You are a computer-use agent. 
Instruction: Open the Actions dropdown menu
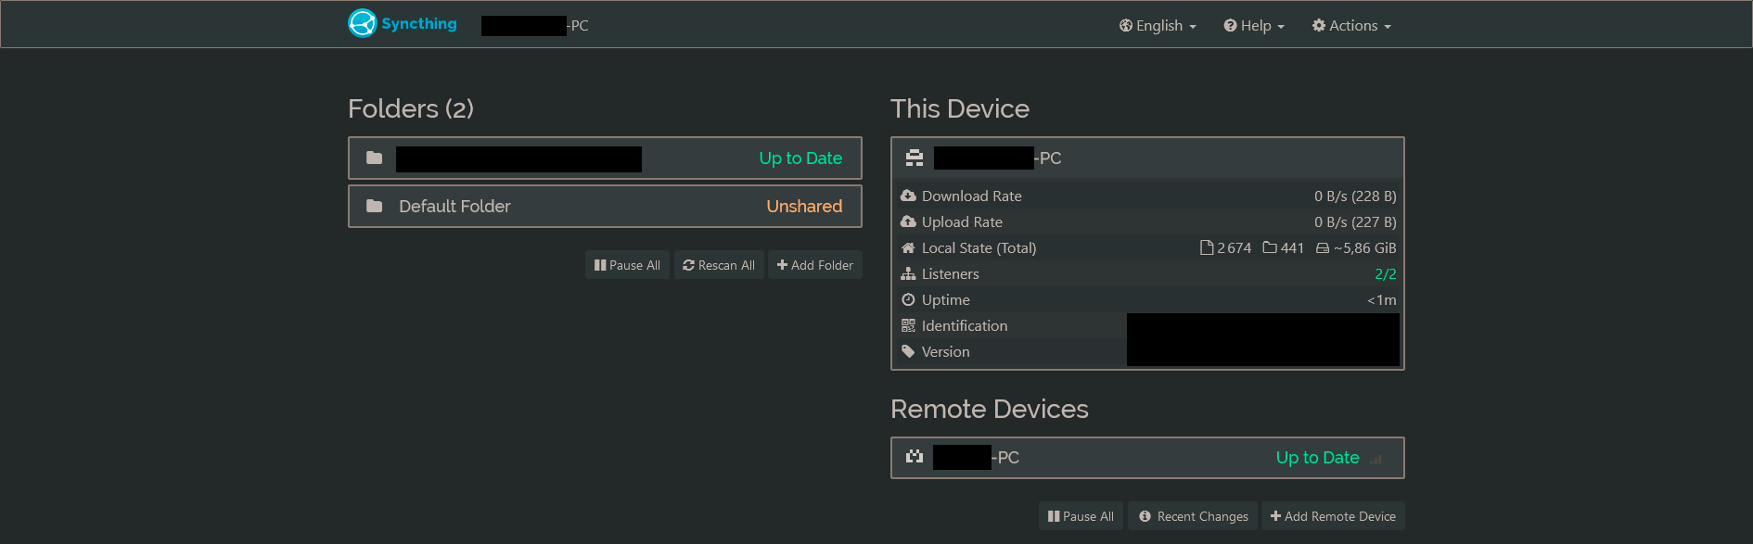[1351, 26]
